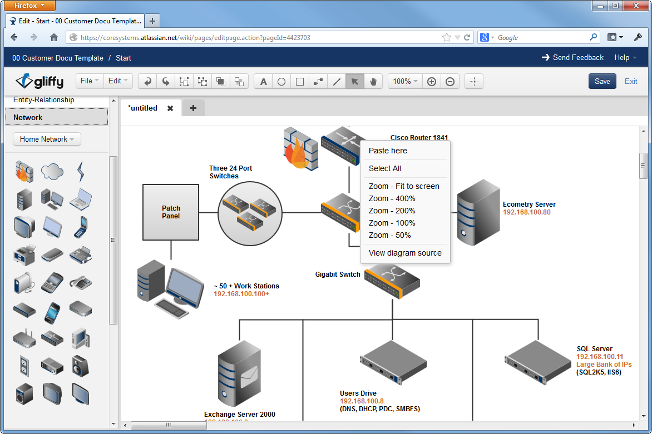Pick the desk telephone shape in the library
The image size is (652, 434).
point(81,283)
